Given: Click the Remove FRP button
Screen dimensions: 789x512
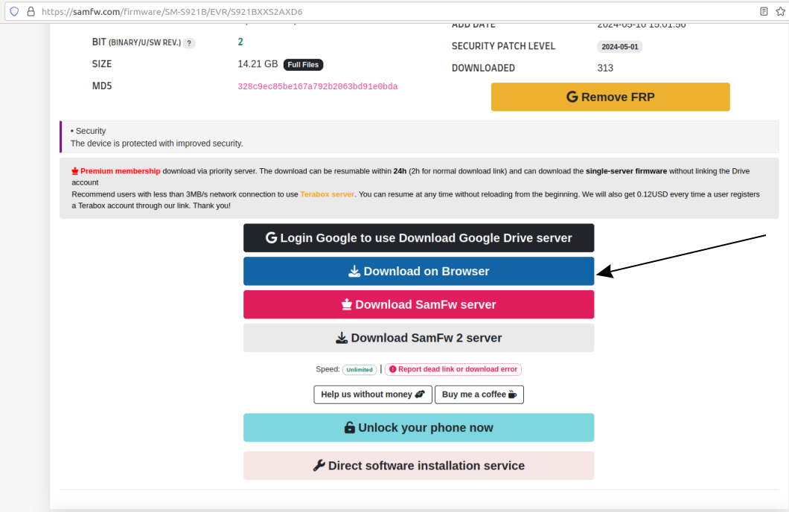Looking at the screenshot, I should click(610, 97).
